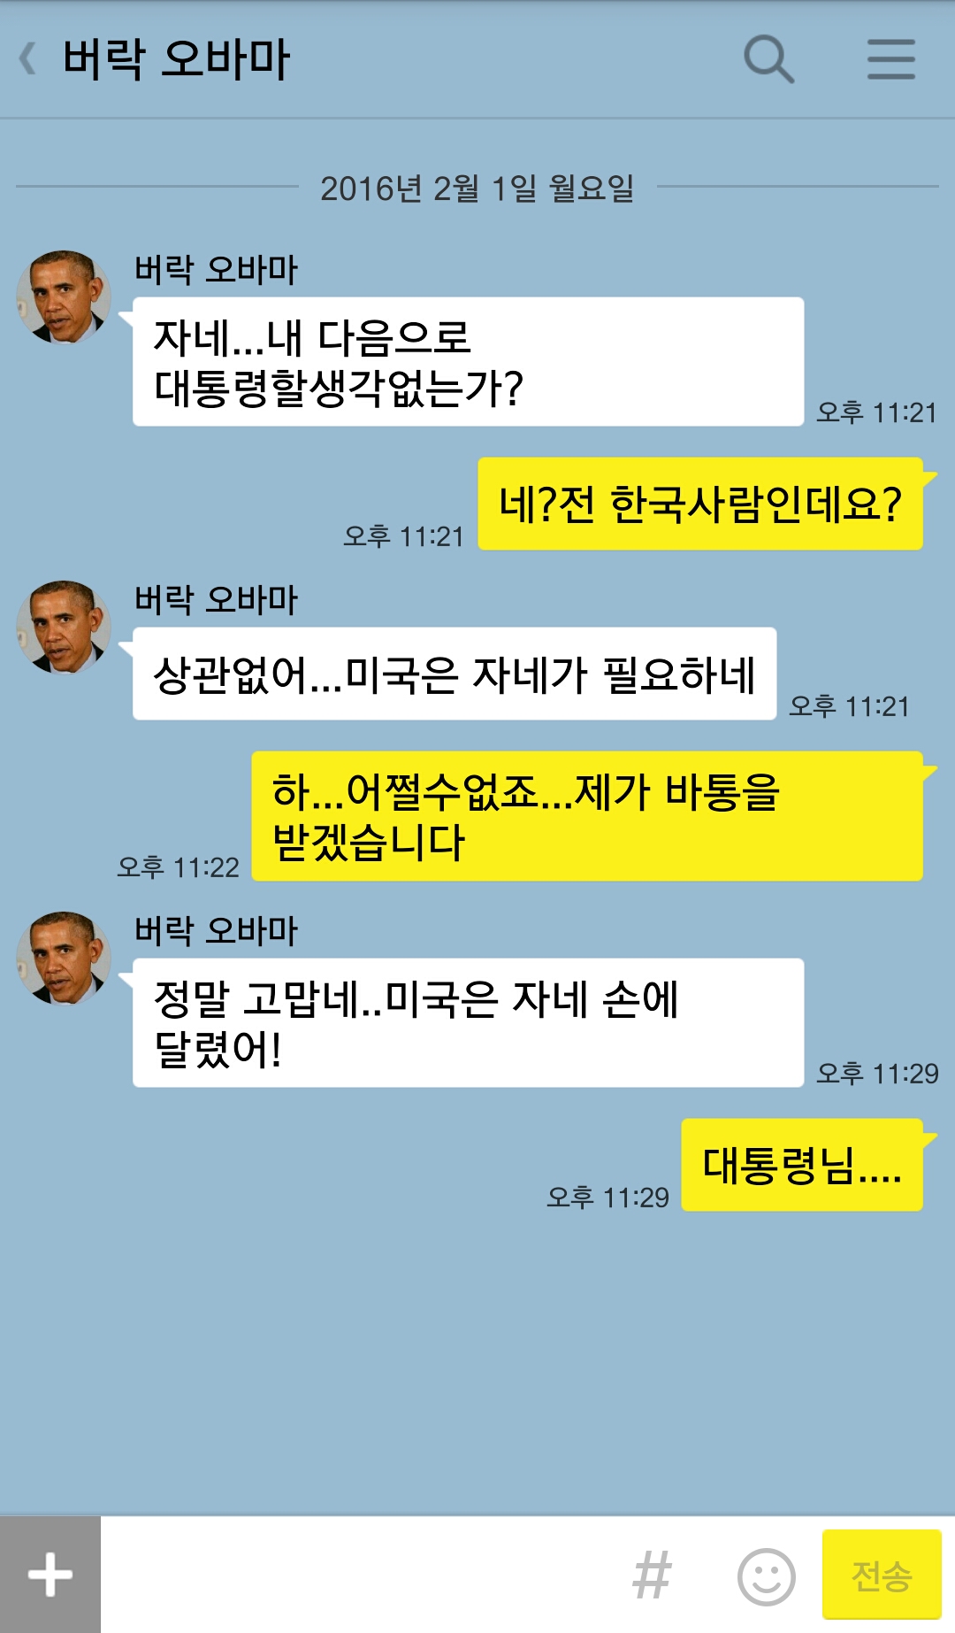
Task: Select the message 자네...내 다음으로 대통령할생각없는가?
Action: 468,362
